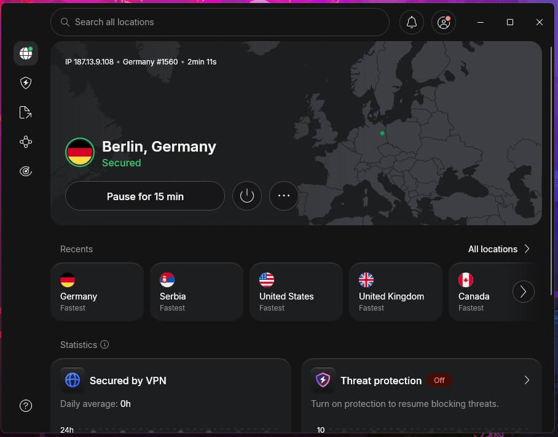Click the Search all locations field

220,22
